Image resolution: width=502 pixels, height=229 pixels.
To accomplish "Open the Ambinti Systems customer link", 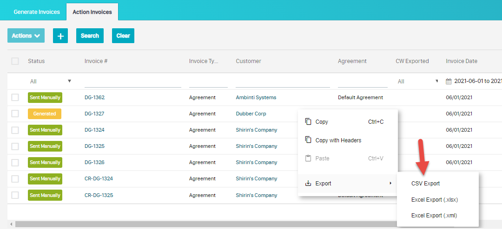I will point(256,97).
